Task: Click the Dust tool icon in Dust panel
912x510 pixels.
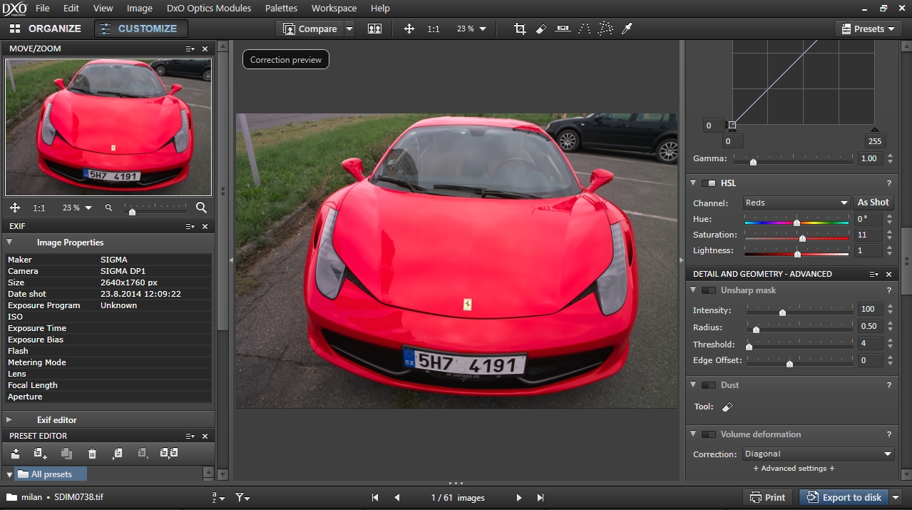Action: point(727,407)
